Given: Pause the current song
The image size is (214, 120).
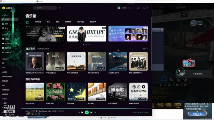Looking at the screenshot, I should (87, 112).
